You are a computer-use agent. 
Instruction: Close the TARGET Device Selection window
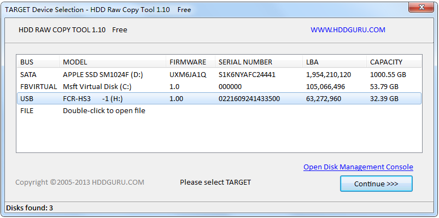pyautogui.click(x=421, y=7)
